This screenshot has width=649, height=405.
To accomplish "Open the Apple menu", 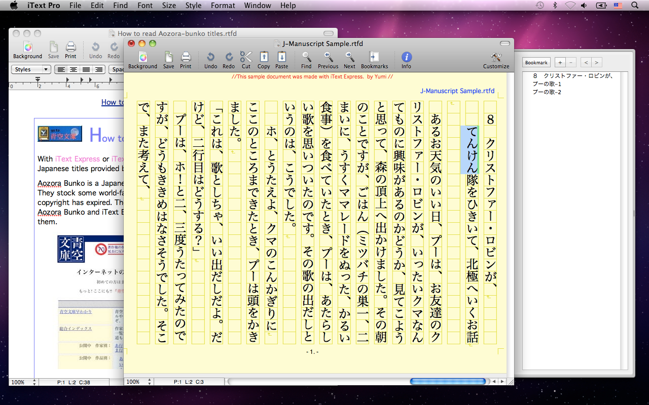I will click(14, 6).
